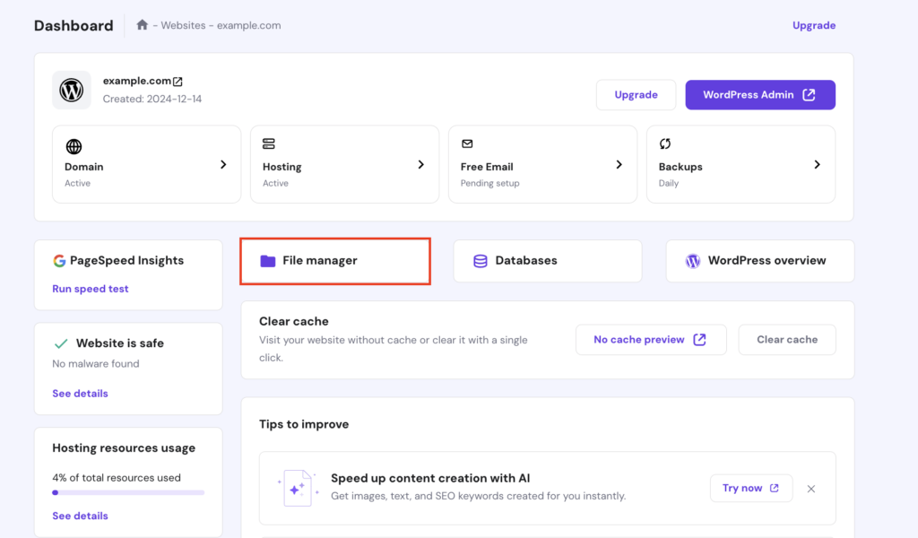Screen dimensions: 918x538
Task: Expand the Backups card chevron
Action: click(817, 164)
